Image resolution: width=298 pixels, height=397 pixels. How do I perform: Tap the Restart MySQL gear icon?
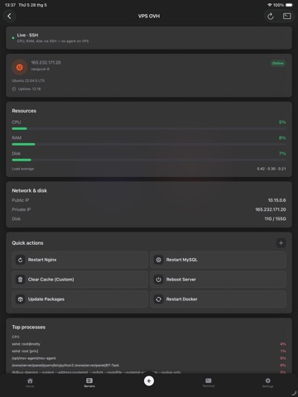pos(158,260)
